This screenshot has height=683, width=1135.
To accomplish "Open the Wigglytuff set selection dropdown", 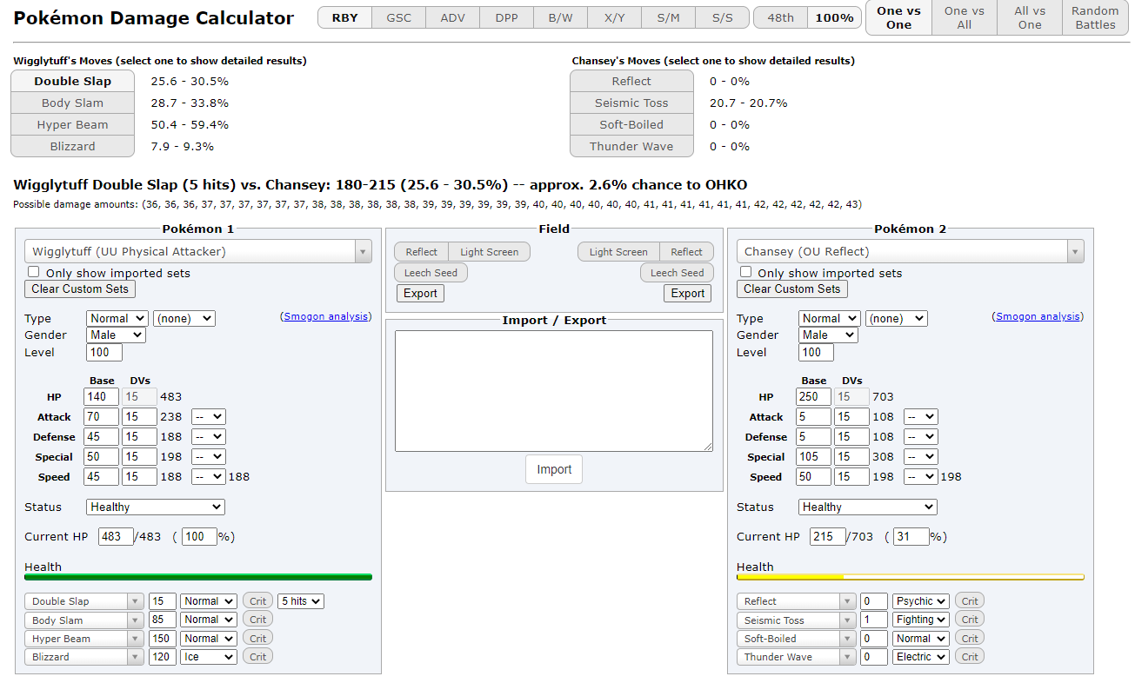I will coord(198,252).
